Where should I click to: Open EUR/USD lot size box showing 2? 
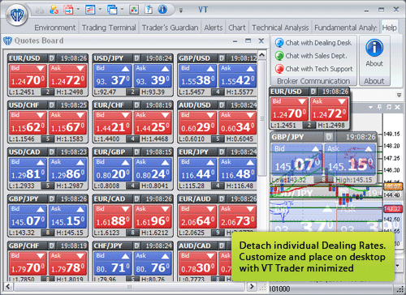point(48,92)
